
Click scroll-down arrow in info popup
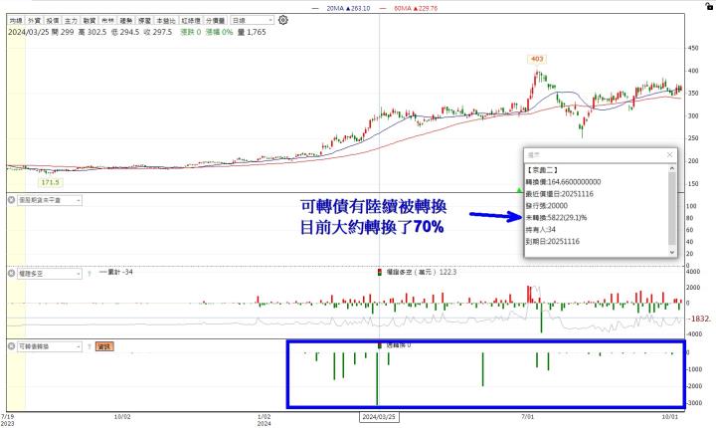671,252
